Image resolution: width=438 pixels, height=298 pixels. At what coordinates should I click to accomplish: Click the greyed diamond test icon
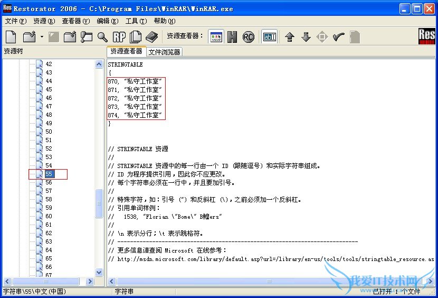(322, 37)
